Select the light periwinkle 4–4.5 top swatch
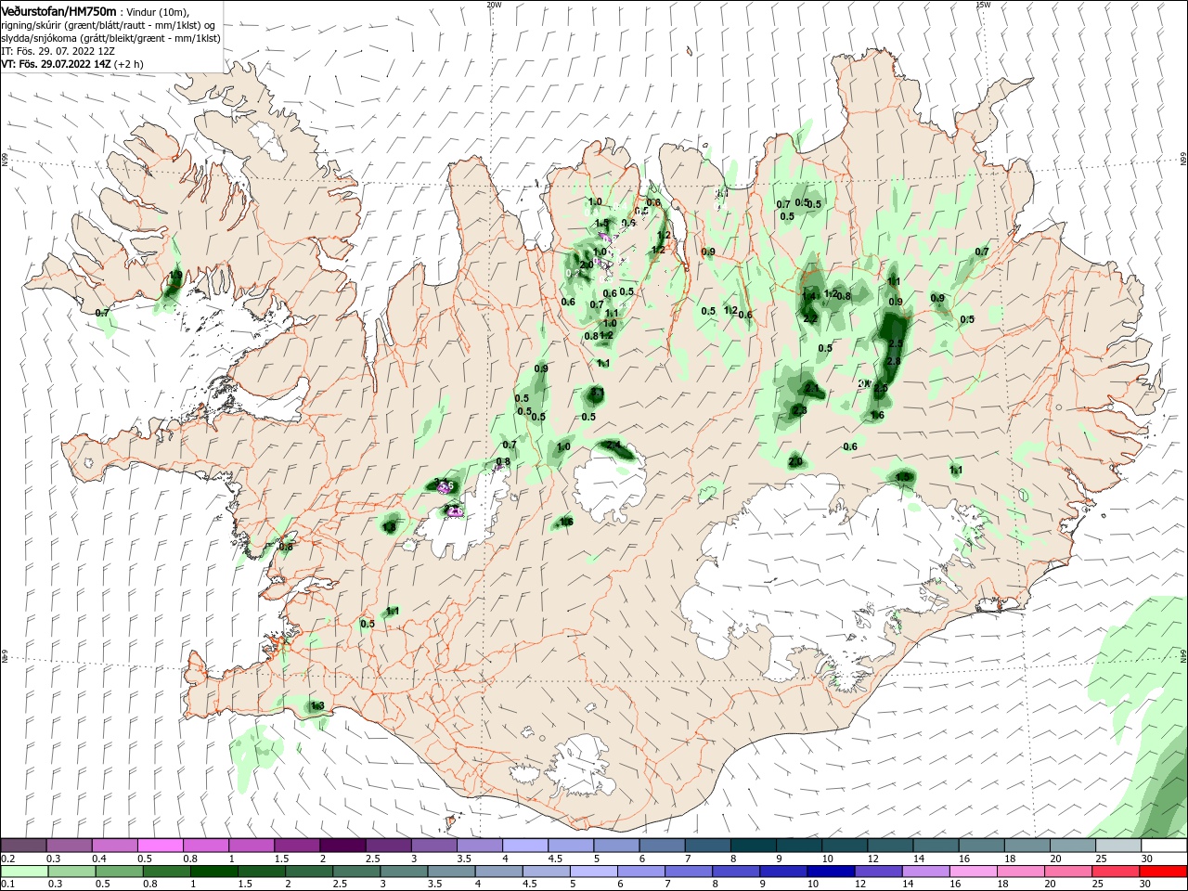The width and height of the screenshot is (1188, 891). [x=524, y=846]
